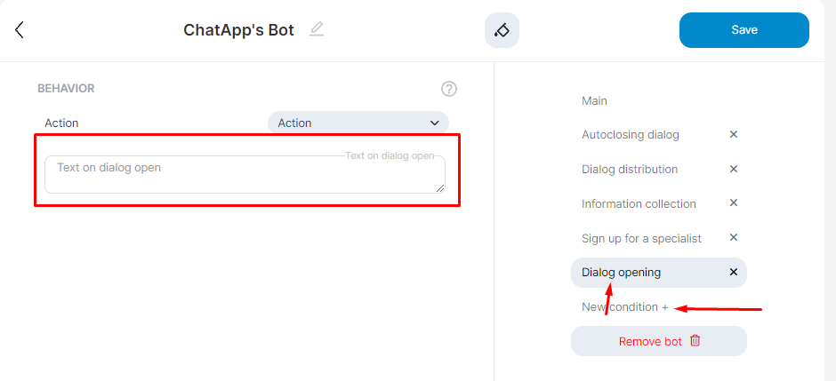836x381 pixels.
Task: Remove the Dialog distribution condition
Action: click(734, 169)
